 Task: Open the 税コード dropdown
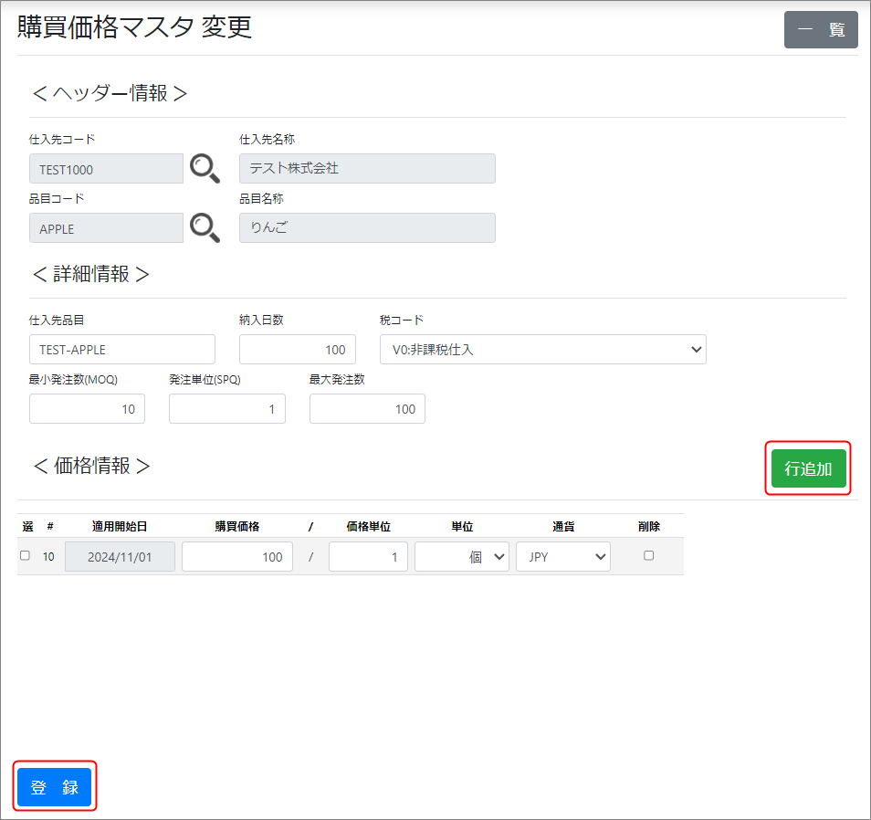pos(542,349)
